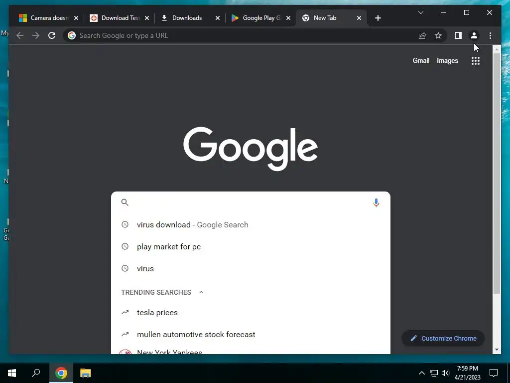Click the Customize Chrome button
This screenshot has width=510, height=383.
click(x=443, y=339)
